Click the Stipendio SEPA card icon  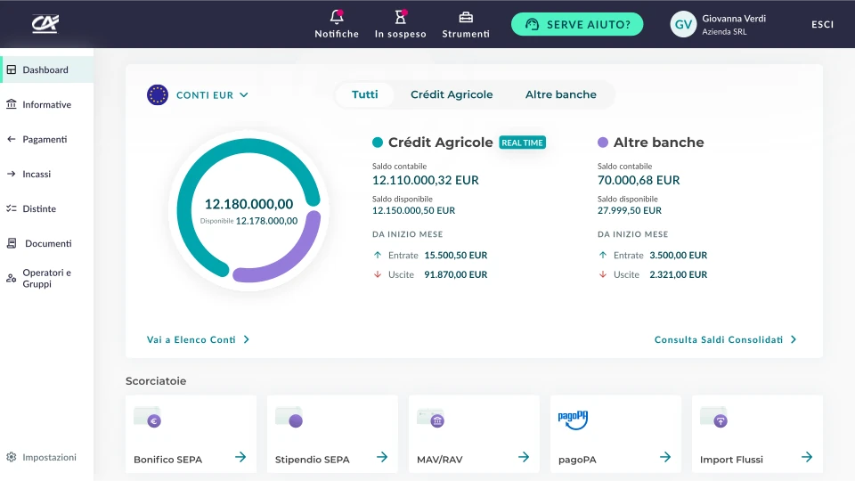click(289, 418)
